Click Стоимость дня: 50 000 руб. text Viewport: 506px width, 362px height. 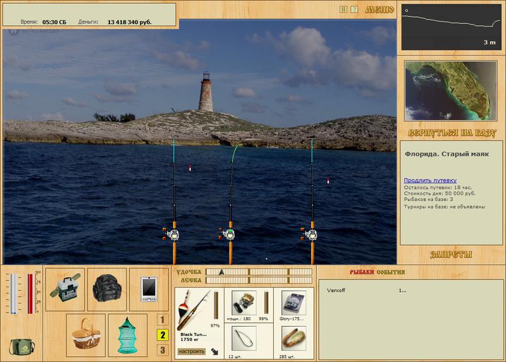coord(440,193)
